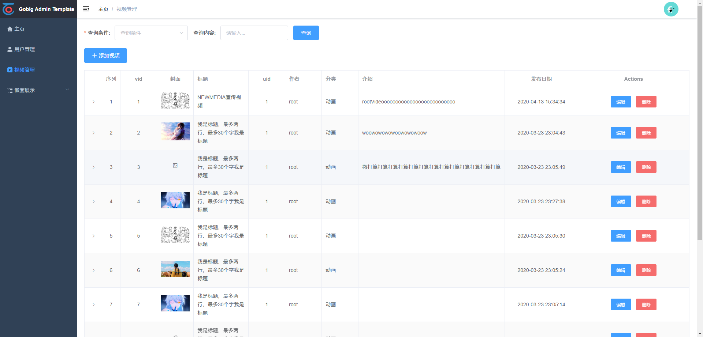Image resolution: width=703 pixels, height=337 pixels.
Task: Click the user icon beside 用户管理
Action: pos(10,49)
